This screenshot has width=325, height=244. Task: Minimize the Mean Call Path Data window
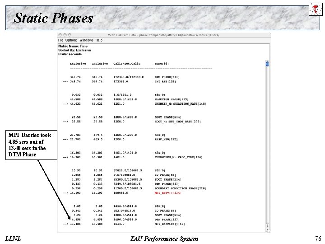pyautogui.click(x=65, y=35)
